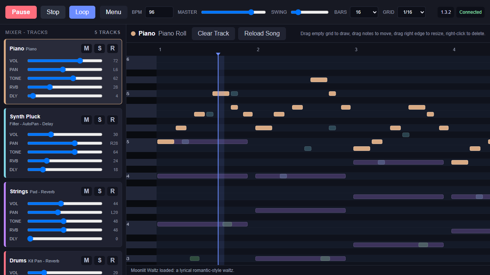Adjust the SWING slider
The height and width of the screenshot is (275, 490).
pos(310,12)
